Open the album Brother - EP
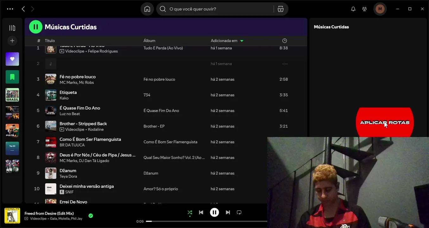The width and height of the screenshot is (429, 228). [154, 126]
